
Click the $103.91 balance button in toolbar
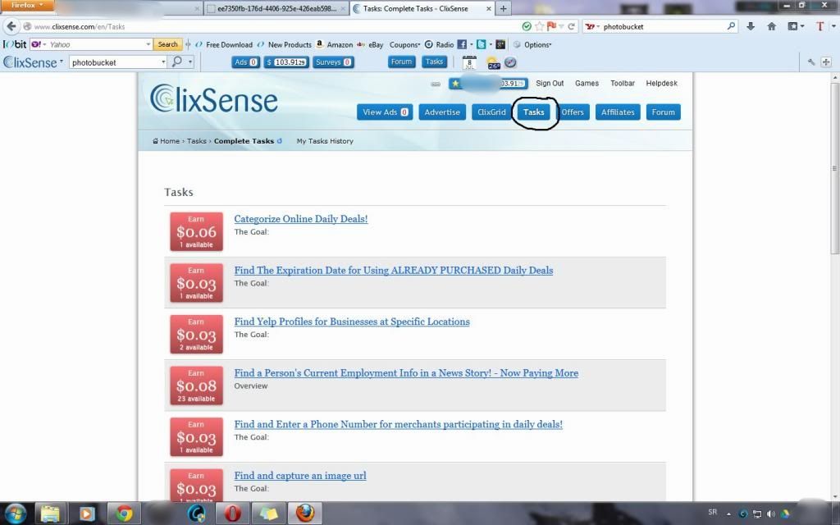coord(286,62)
